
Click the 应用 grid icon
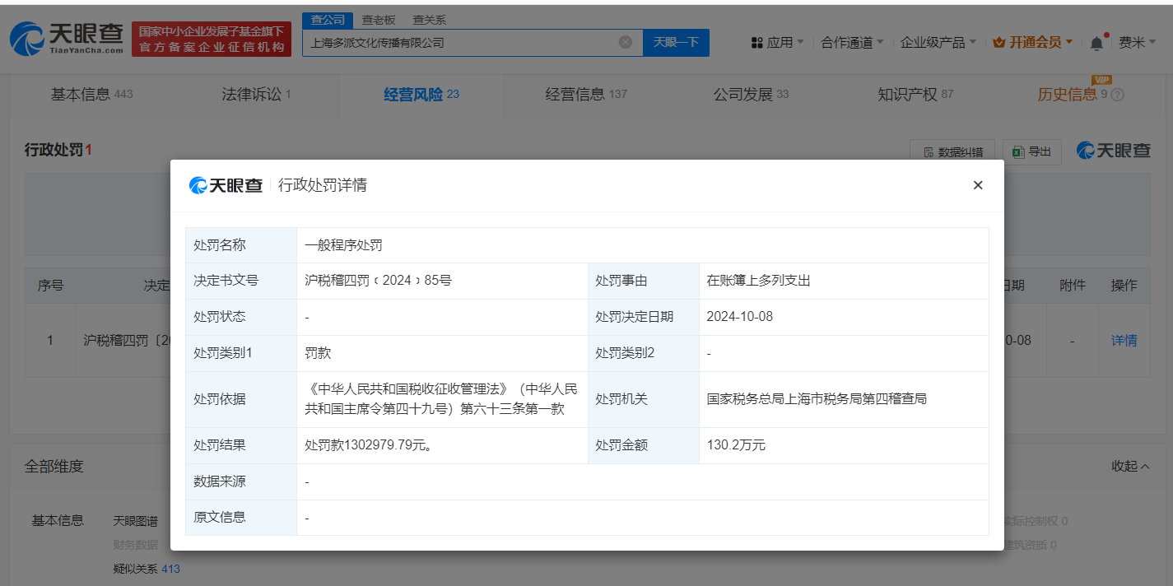(756, 42)
